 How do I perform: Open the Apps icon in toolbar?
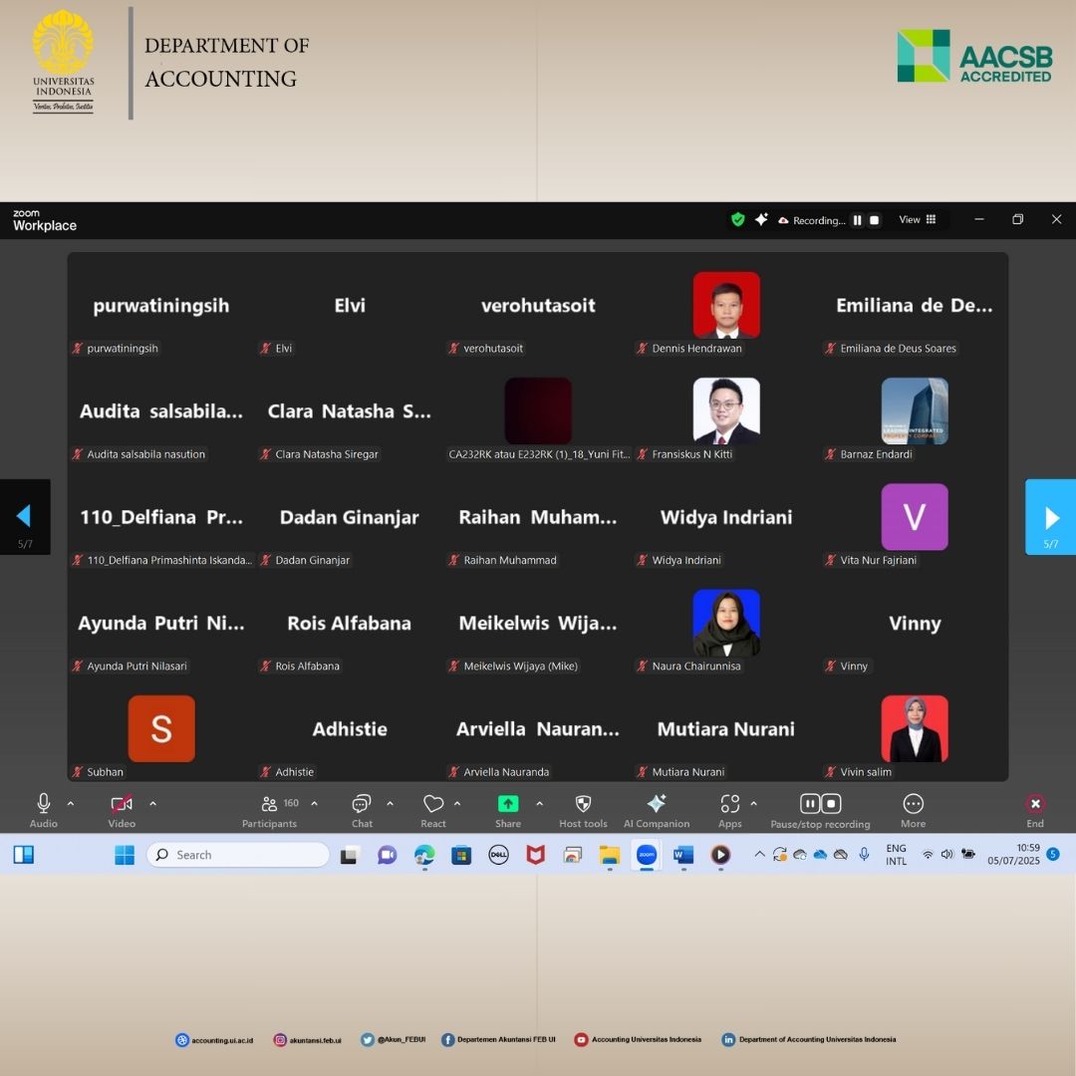730,804
